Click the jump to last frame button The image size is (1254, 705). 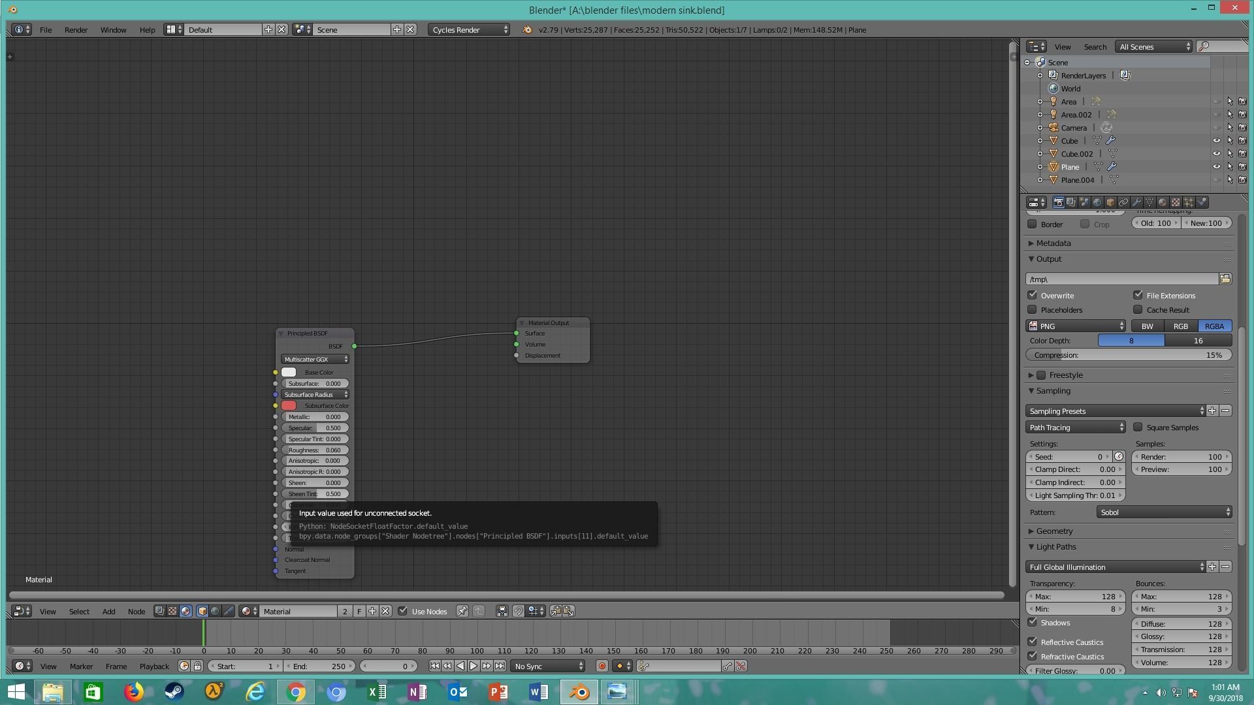[500, 666]
